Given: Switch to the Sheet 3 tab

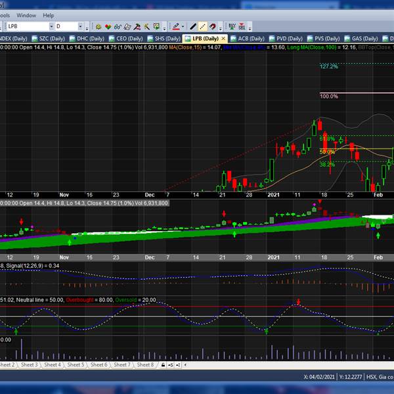Looking at the screenshot, I should tap(29, 365).
